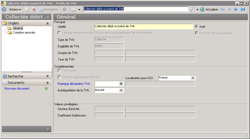Open the Comptes associés tab
This screenshot has width=250, height=139.
pyautogui.click(x=24, y=32)
